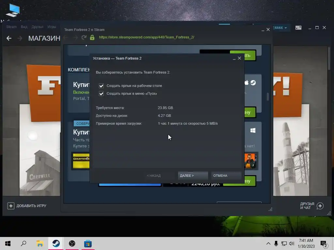This screenshot has height=250, width=334.
Task: Click Steam main window forward arrow
Action: pyautogui.click(x=20, y=38)
